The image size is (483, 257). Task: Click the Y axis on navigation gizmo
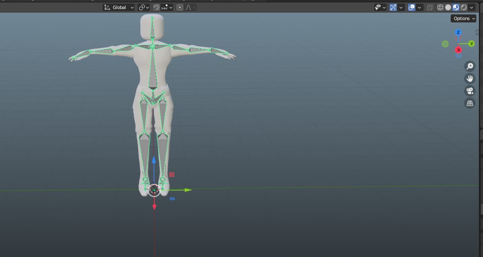(x=472, y=44)
